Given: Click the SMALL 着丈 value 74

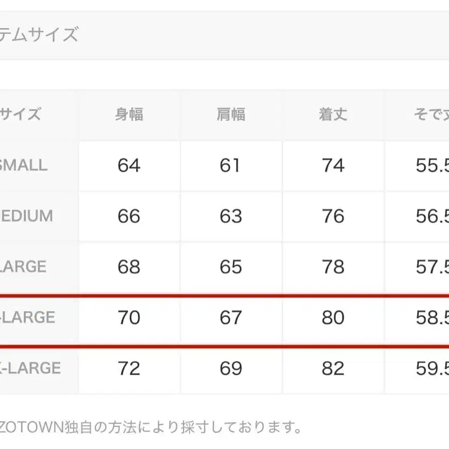Looking at the screenshot, I should 333,165.
